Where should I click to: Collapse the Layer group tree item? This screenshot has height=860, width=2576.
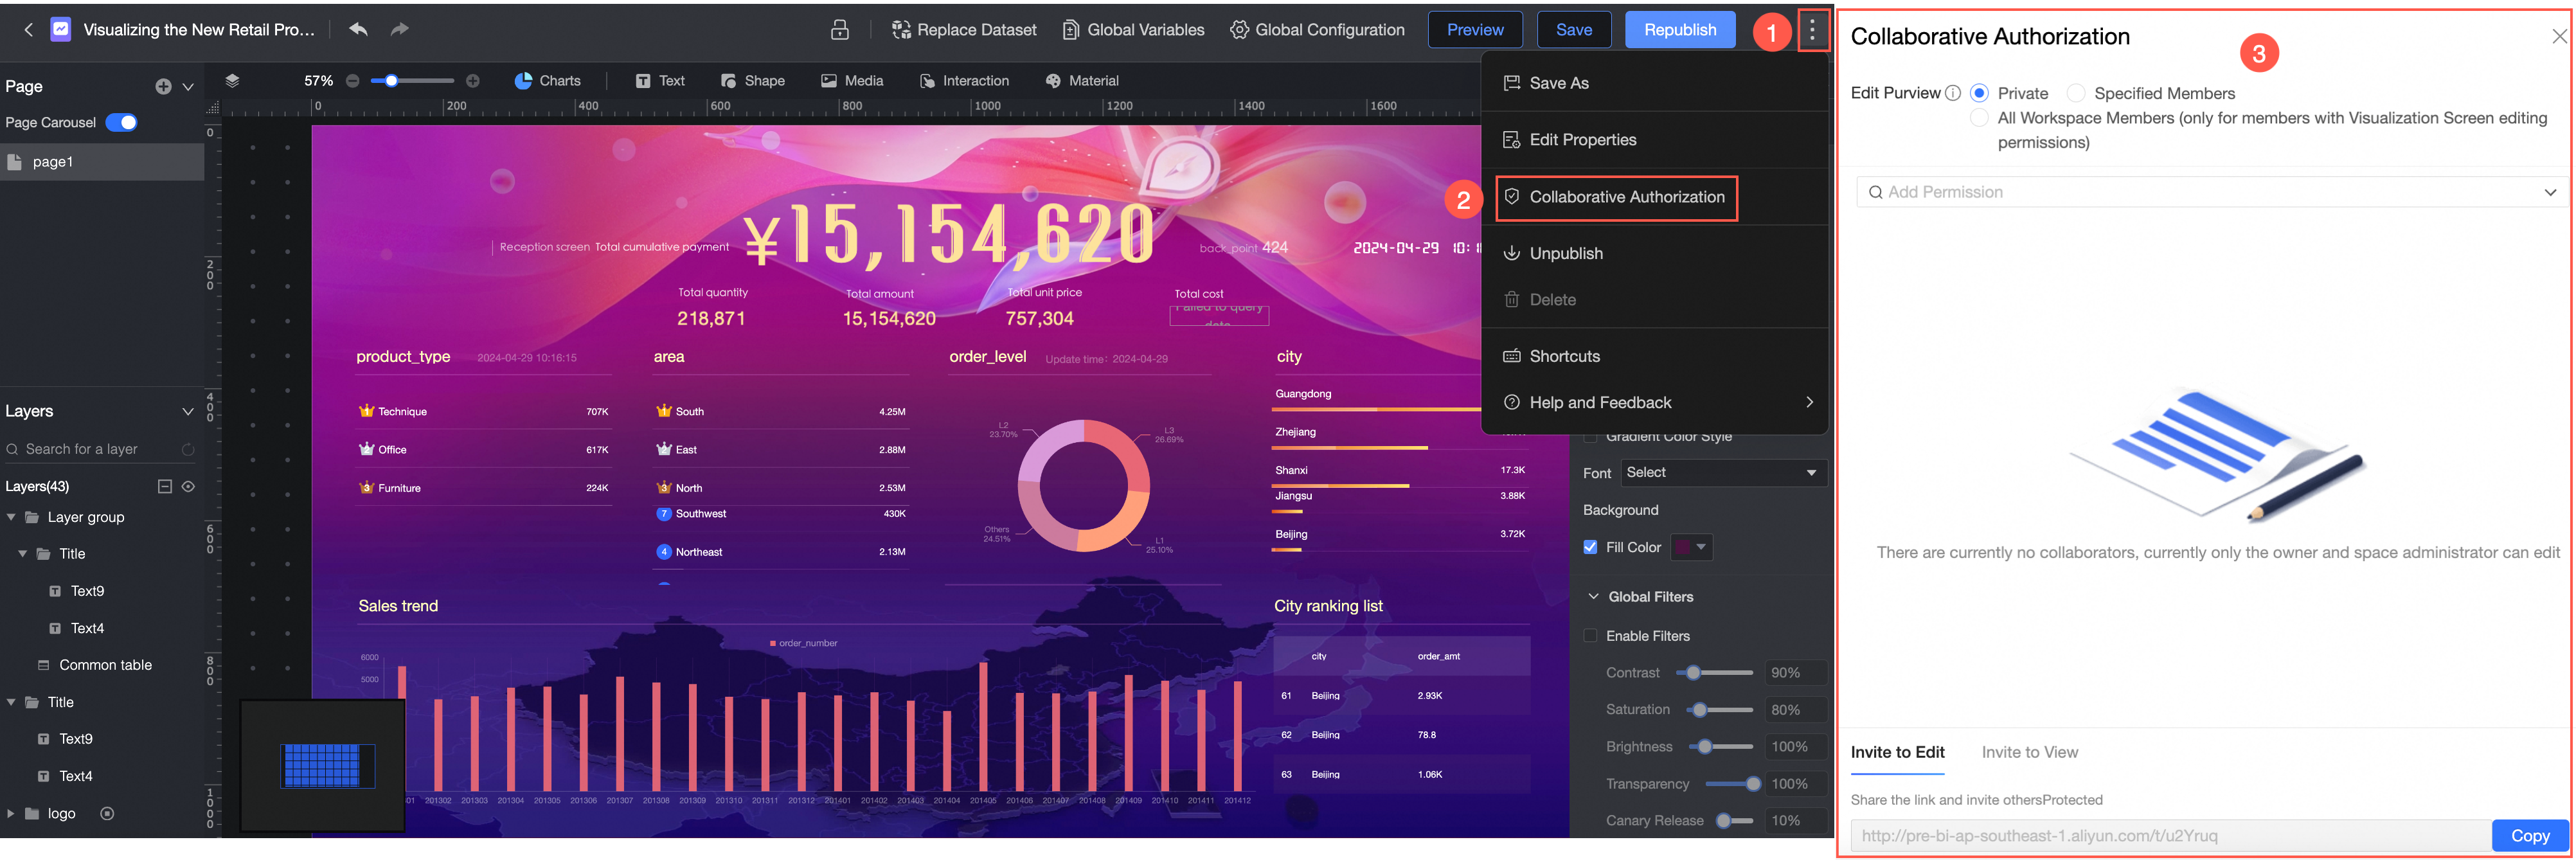tap(11, 517)
